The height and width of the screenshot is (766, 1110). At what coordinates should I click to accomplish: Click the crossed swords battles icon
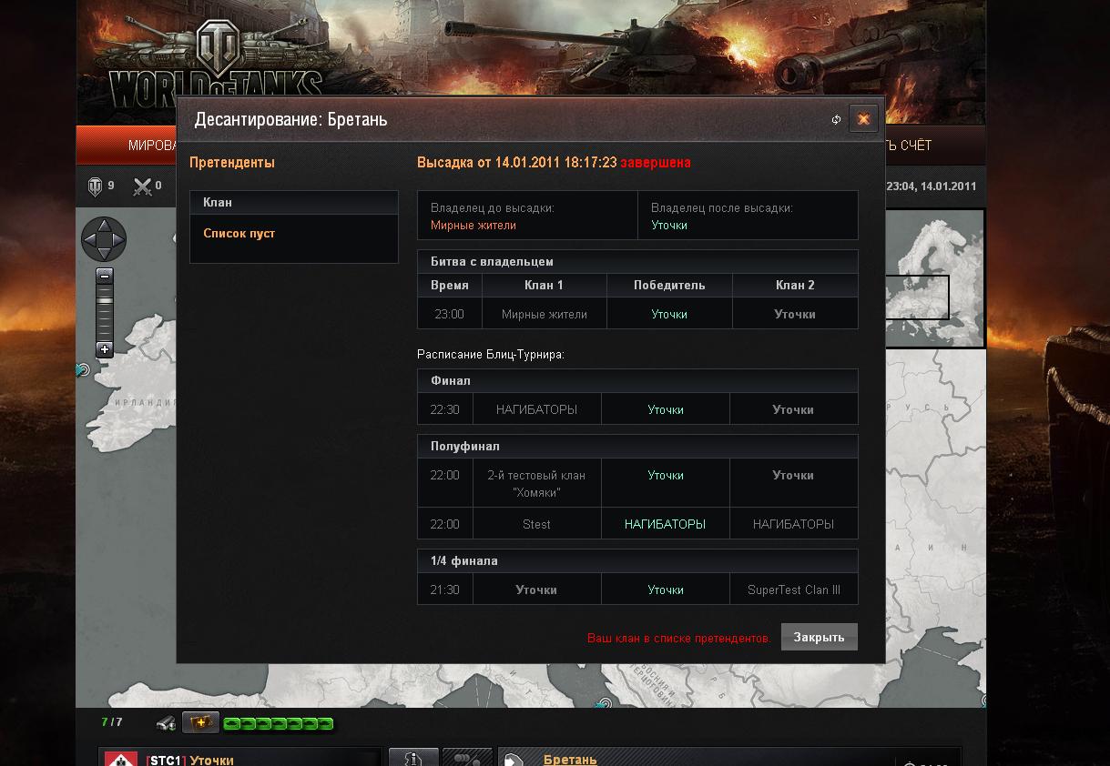point(142,186)
